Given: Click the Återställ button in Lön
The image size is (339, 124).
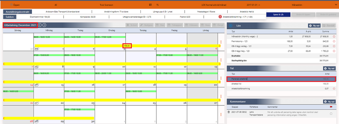Looking at the screenshot, I should coord(328,25).
